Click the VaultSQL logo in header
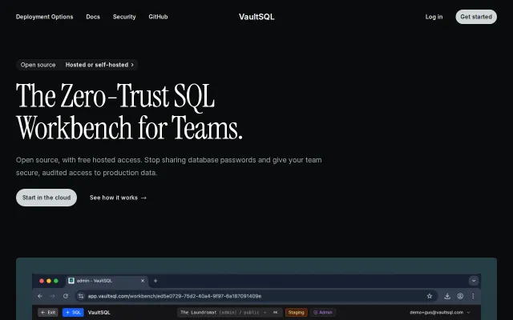The height and width of the screenshot is (320, 513). point(256,17)
